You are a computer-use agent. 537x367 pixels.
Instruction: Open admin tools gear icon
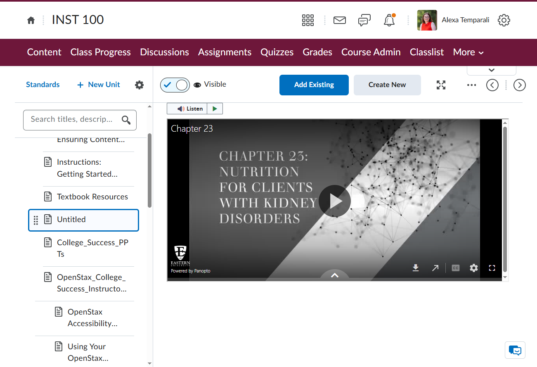click(x=504, y=20)
